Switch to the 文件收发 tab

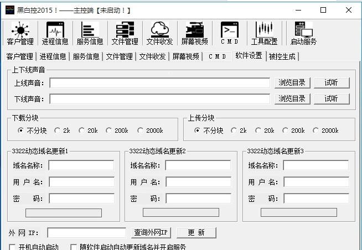pos(153,56)
